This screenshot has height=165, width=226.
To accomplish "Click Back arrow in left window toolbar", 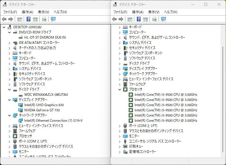I will click(x=4, y=19).
